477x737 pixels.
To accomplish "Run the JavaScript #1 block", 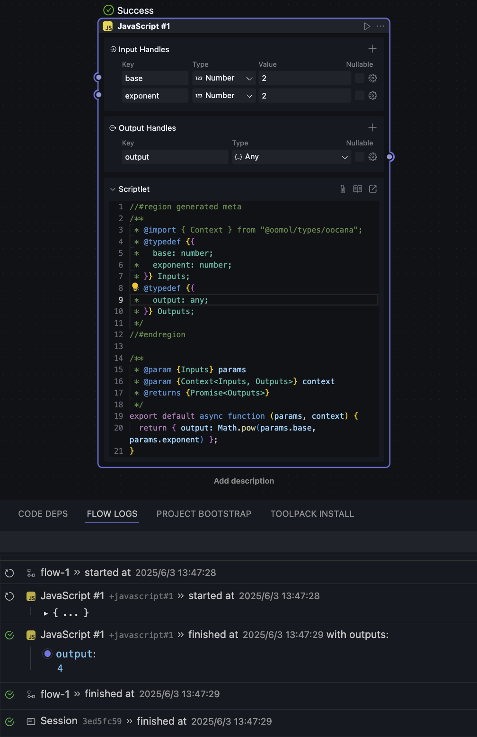I will point(367,27).
